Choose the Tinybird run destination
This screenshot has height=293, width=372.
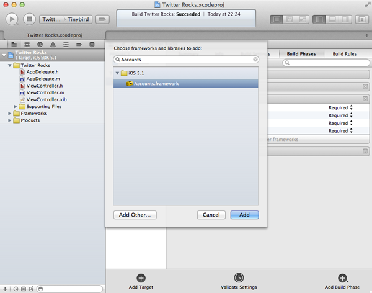point(78,19)
